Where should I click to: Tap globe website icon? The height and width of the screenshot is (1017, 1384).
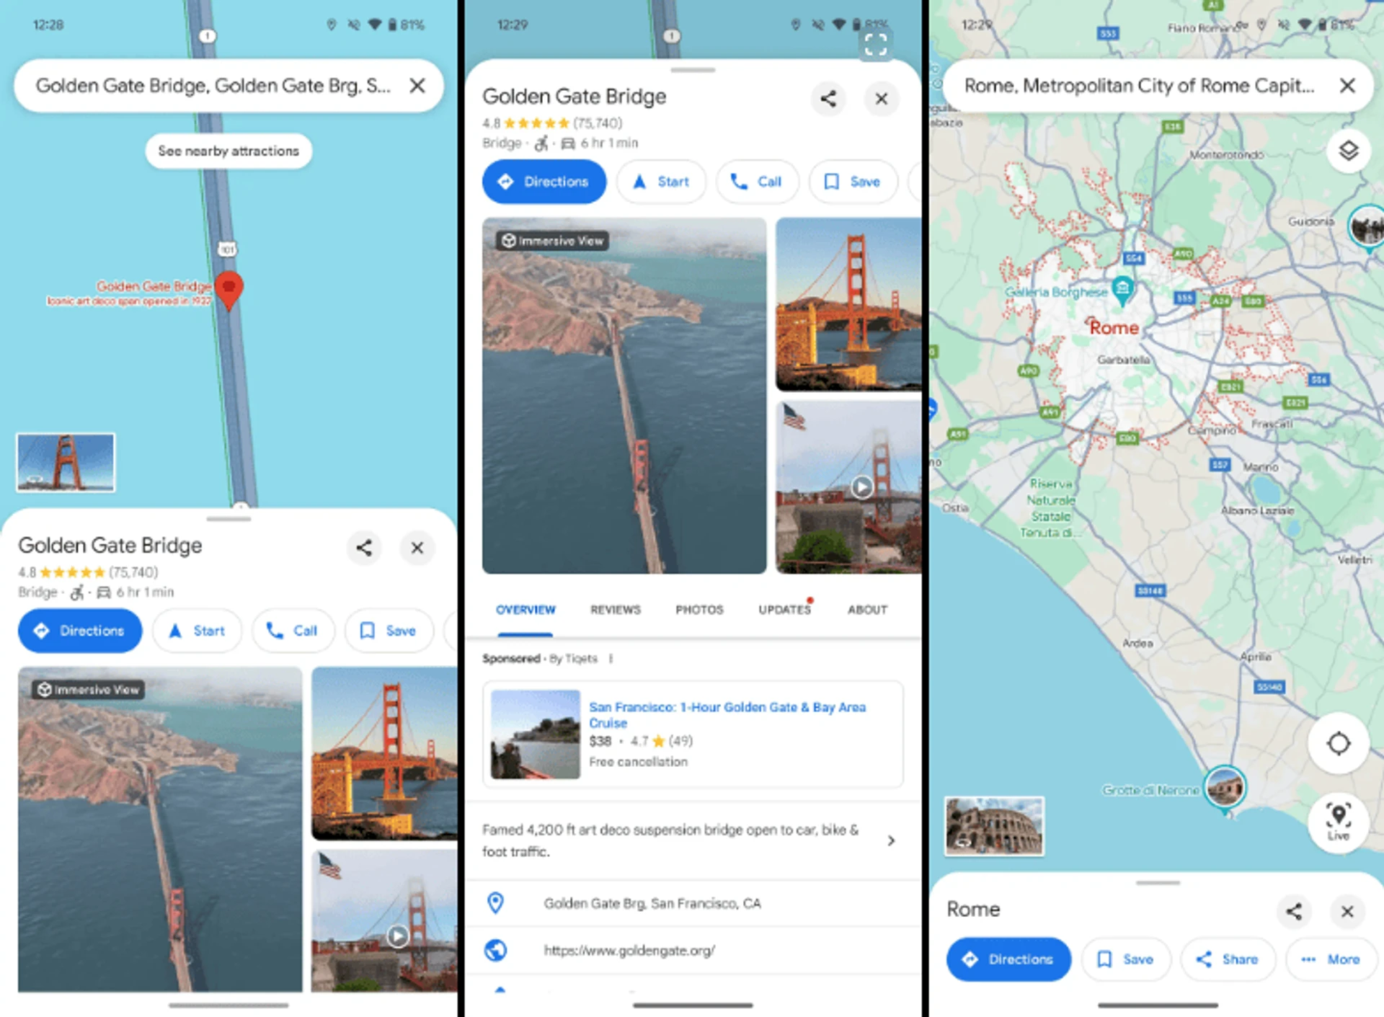[496, 951]
